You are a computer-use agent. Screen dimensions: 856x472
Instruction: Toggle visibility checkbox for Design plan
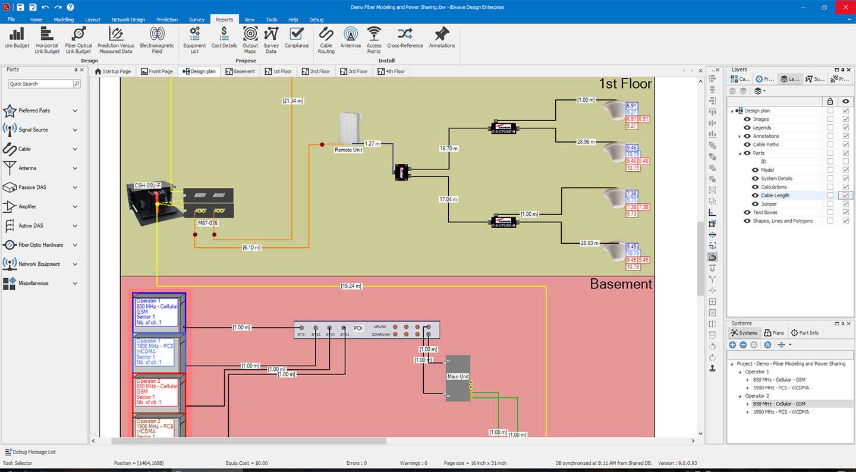pos(846,111)
